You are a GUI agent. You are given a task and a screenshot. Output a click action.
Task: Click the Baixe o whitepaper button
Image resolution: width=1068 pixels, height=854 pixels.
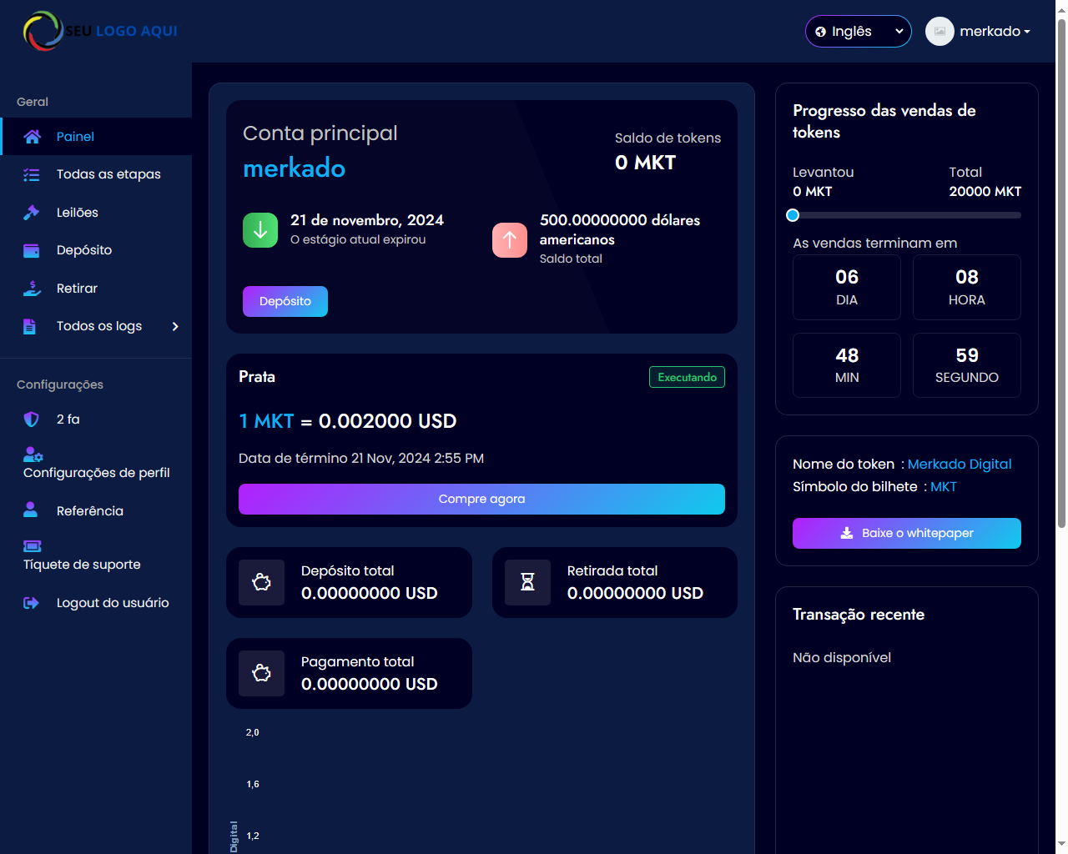906,533
